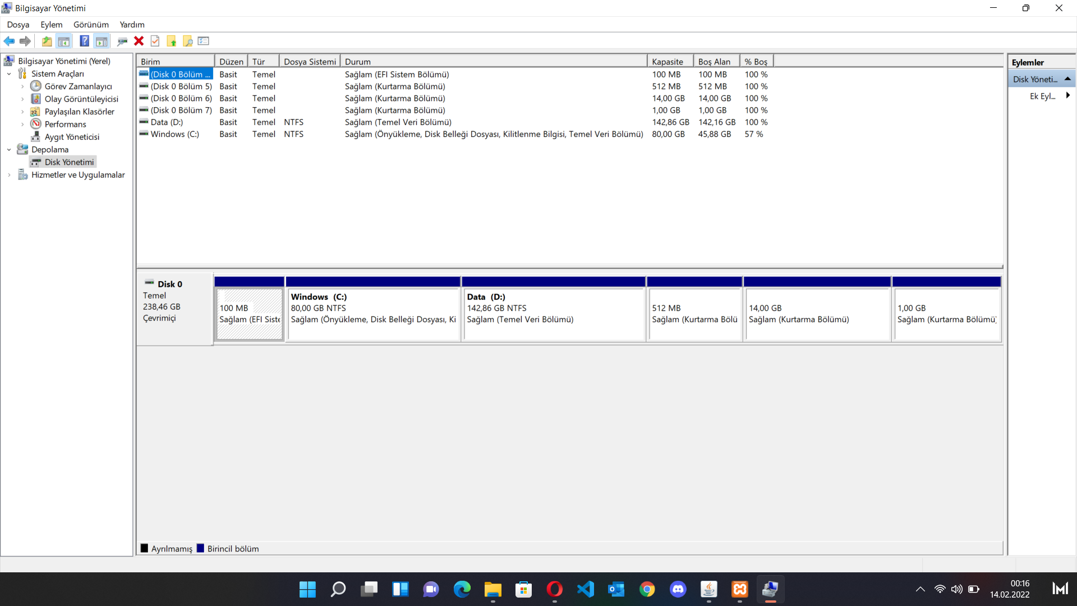Select the 14,00 GB recovery partition block
Viewport: 1077px width, 606px height.
(x=817, y=309)
